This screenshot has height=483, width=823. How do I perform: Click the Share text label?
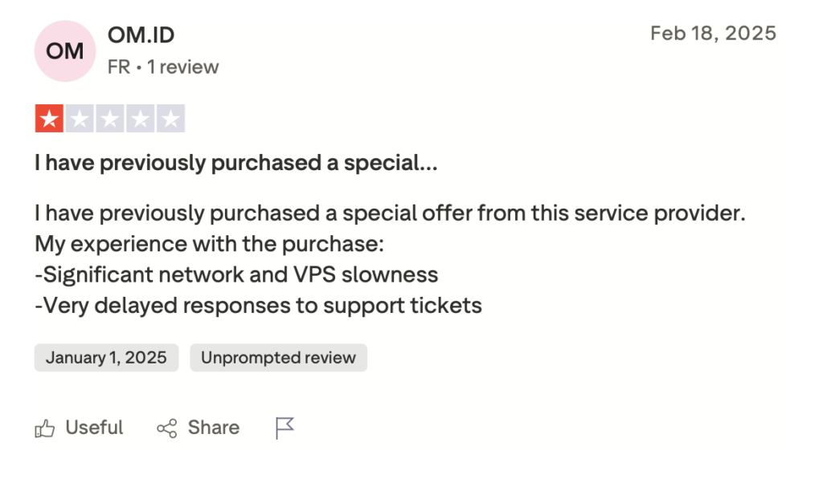[214, 428]
